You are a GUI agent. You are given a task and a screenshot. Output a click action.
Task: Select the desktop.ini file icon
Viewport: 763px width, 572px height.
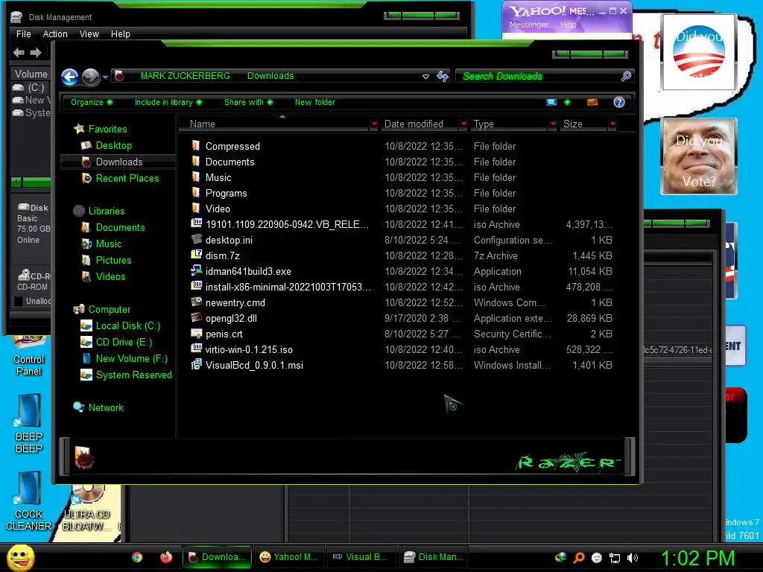(x=196, y=239)
